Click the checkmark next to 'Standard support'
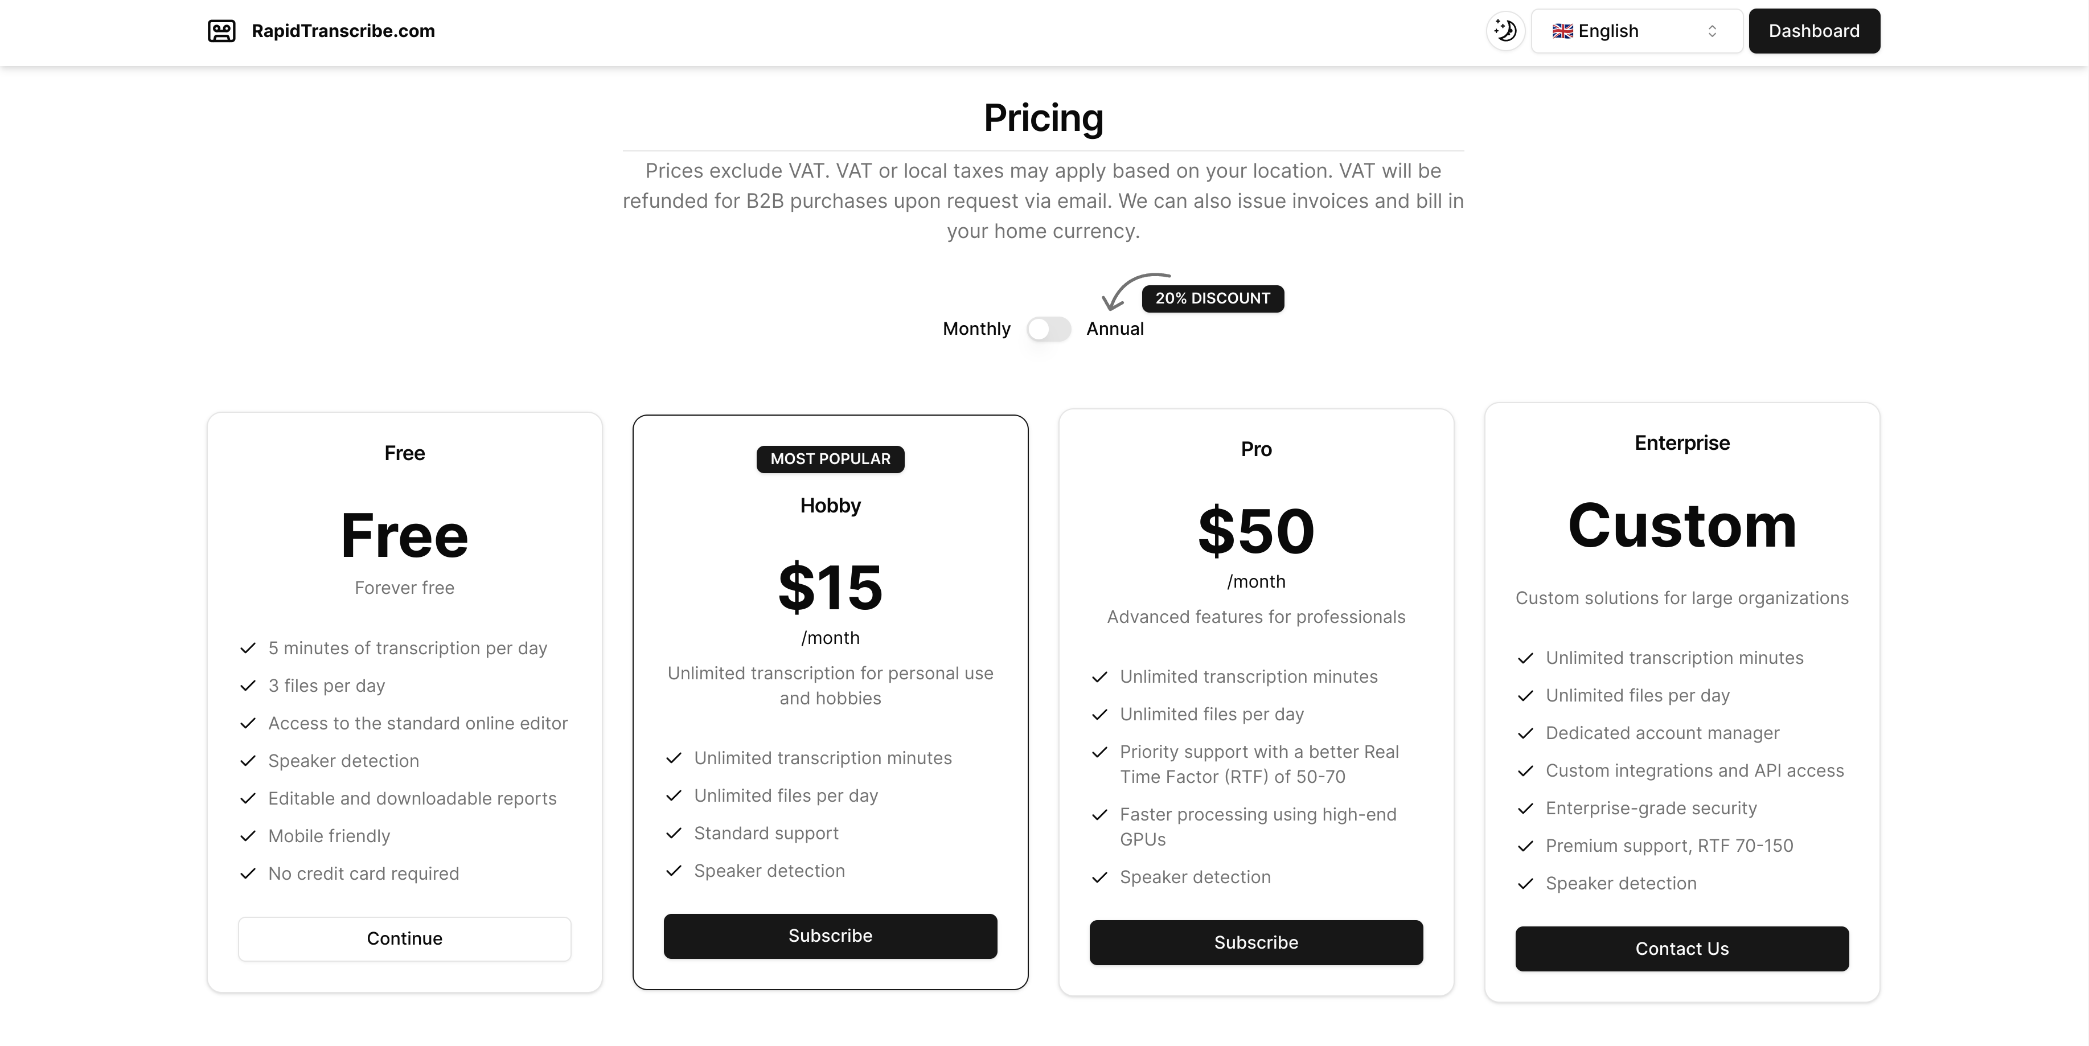2089x1046 pixels. coord(674,834)
